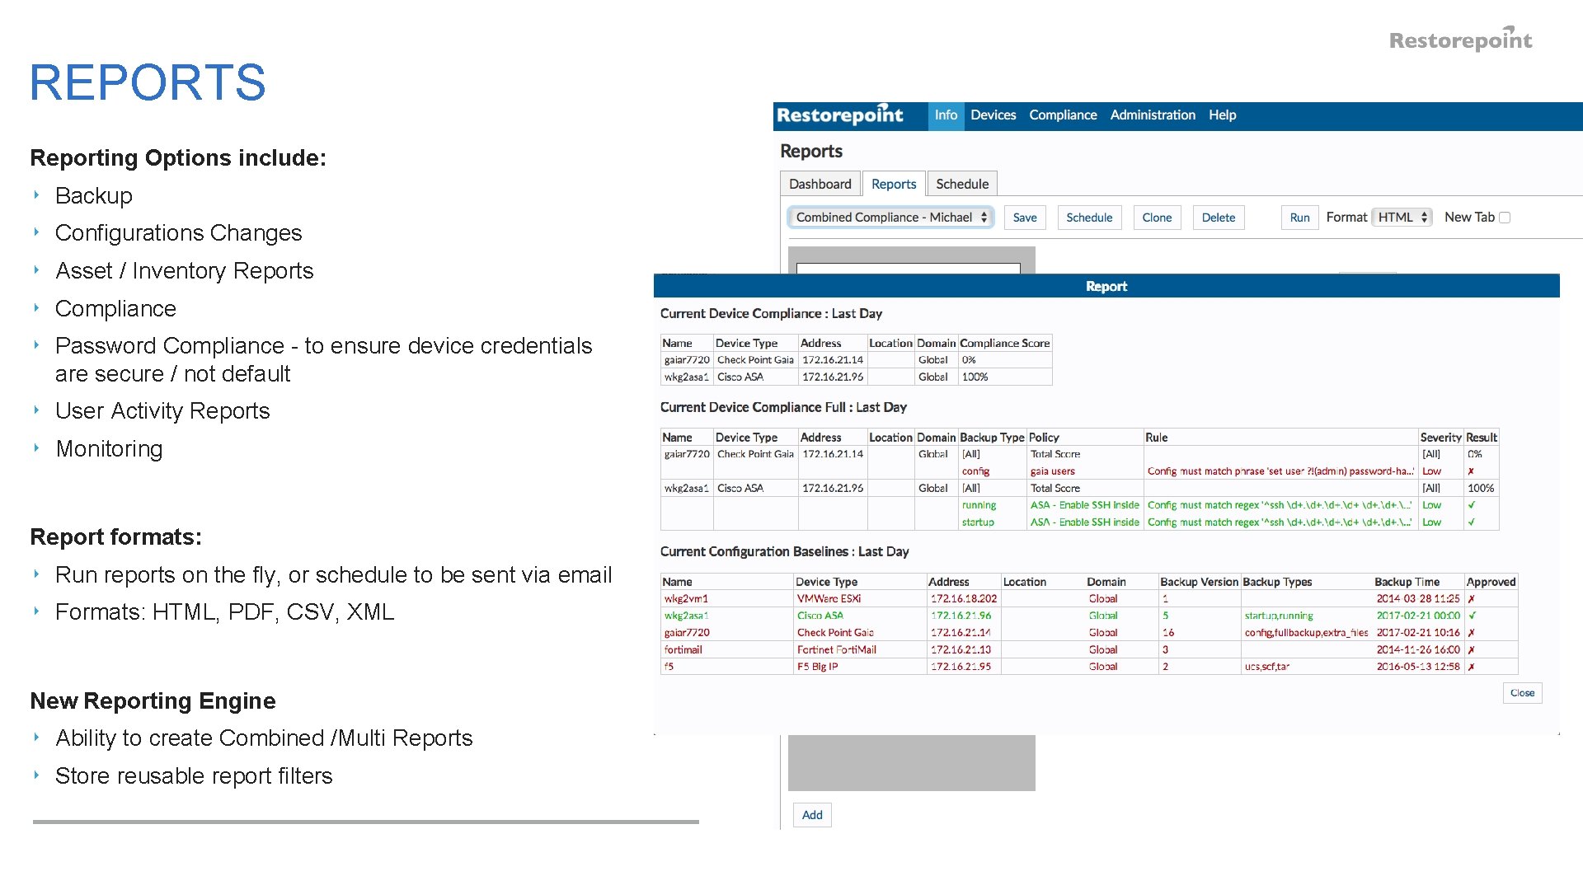
Task: Open the Info menu
Action: [946, 115]
